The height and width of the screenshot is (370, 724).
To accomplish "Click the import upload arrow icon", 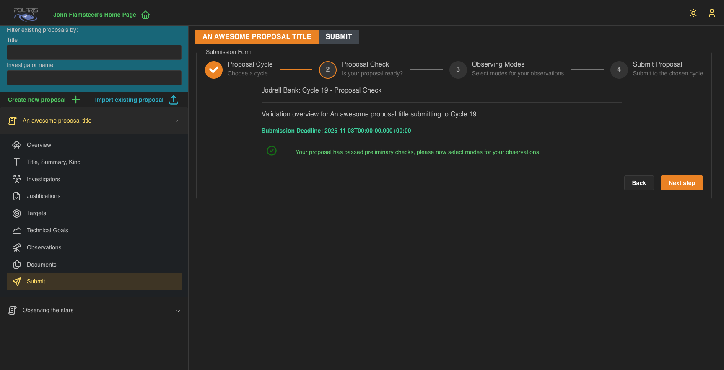I will (x=174, y=100).
